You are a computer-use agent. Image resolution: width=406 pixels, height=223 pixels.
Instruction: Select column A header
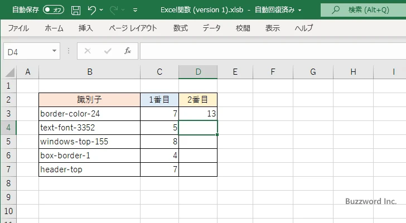pos(28,72)
